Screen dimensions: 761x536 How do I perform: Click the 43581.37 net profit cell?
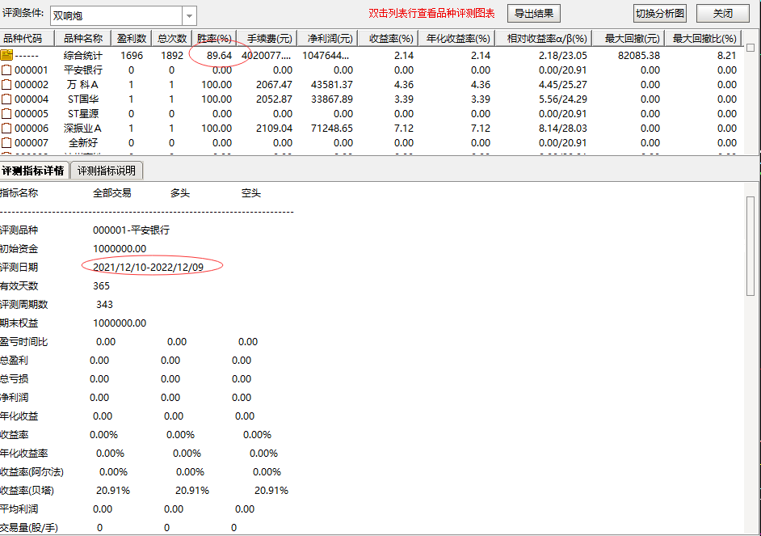pyautogui.click(x=332, y=84)
